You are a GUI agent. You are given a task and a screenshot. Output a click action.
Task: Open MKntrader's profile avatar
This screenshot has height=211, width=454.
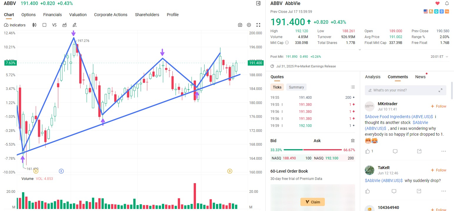coord(370,106)
